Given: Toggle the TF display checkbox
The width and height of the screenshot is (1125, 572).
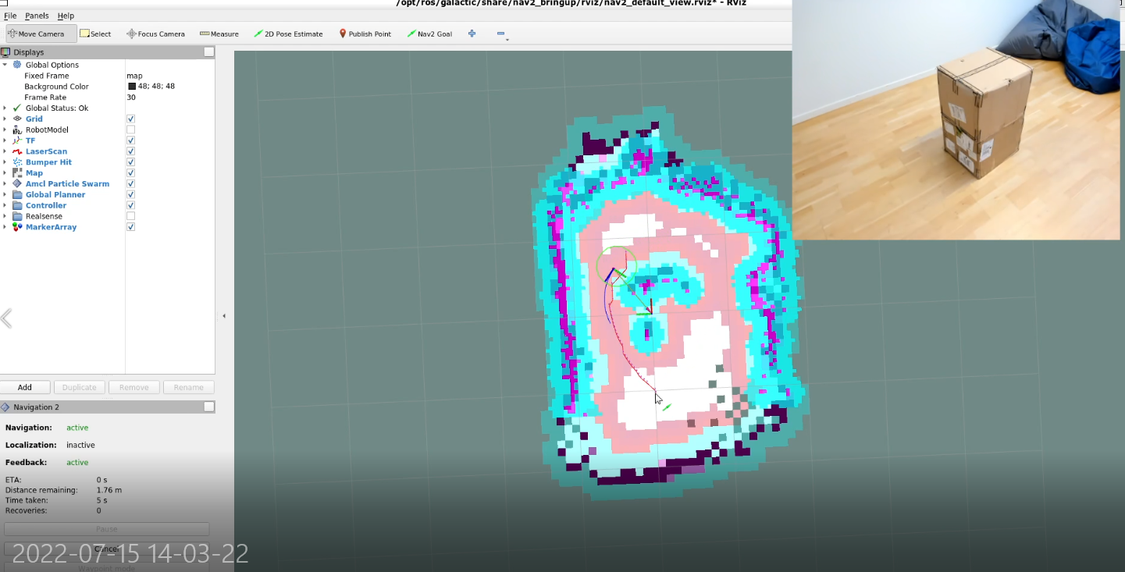Looking at the screenshot, I should (130, 140).
